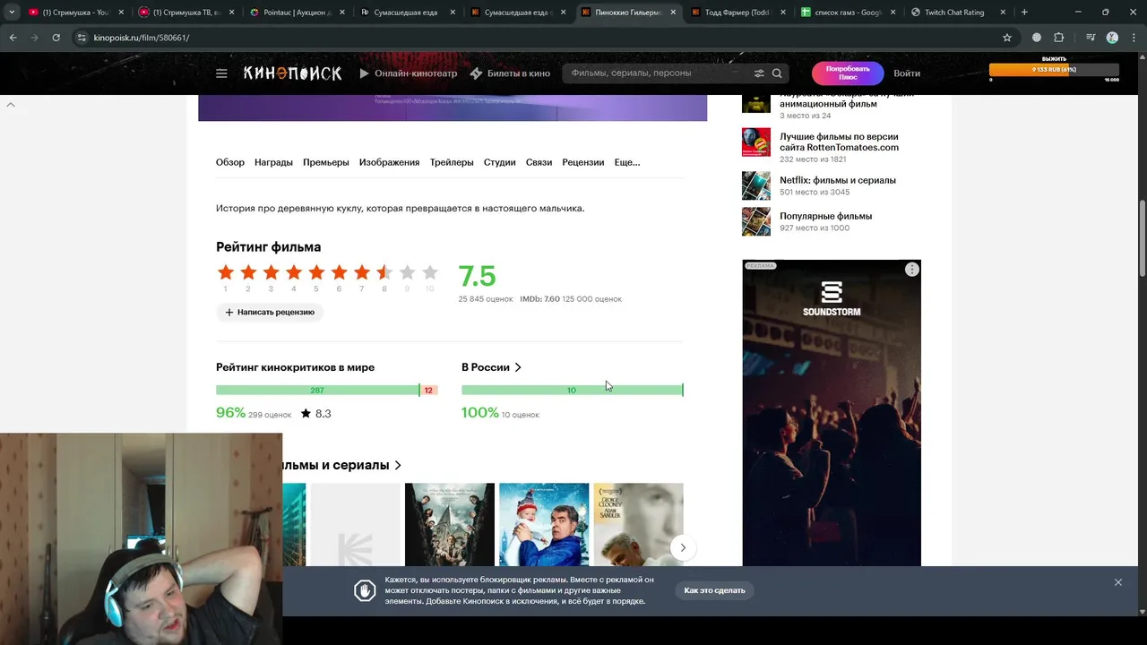This screenshot has height=645, width=1147.
Task: Click Написать рецензию button
Action: (270, 312)
